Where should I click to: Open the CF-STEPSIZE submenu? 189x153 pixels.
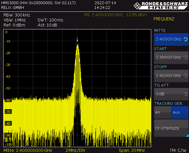(x=171, y=128)
